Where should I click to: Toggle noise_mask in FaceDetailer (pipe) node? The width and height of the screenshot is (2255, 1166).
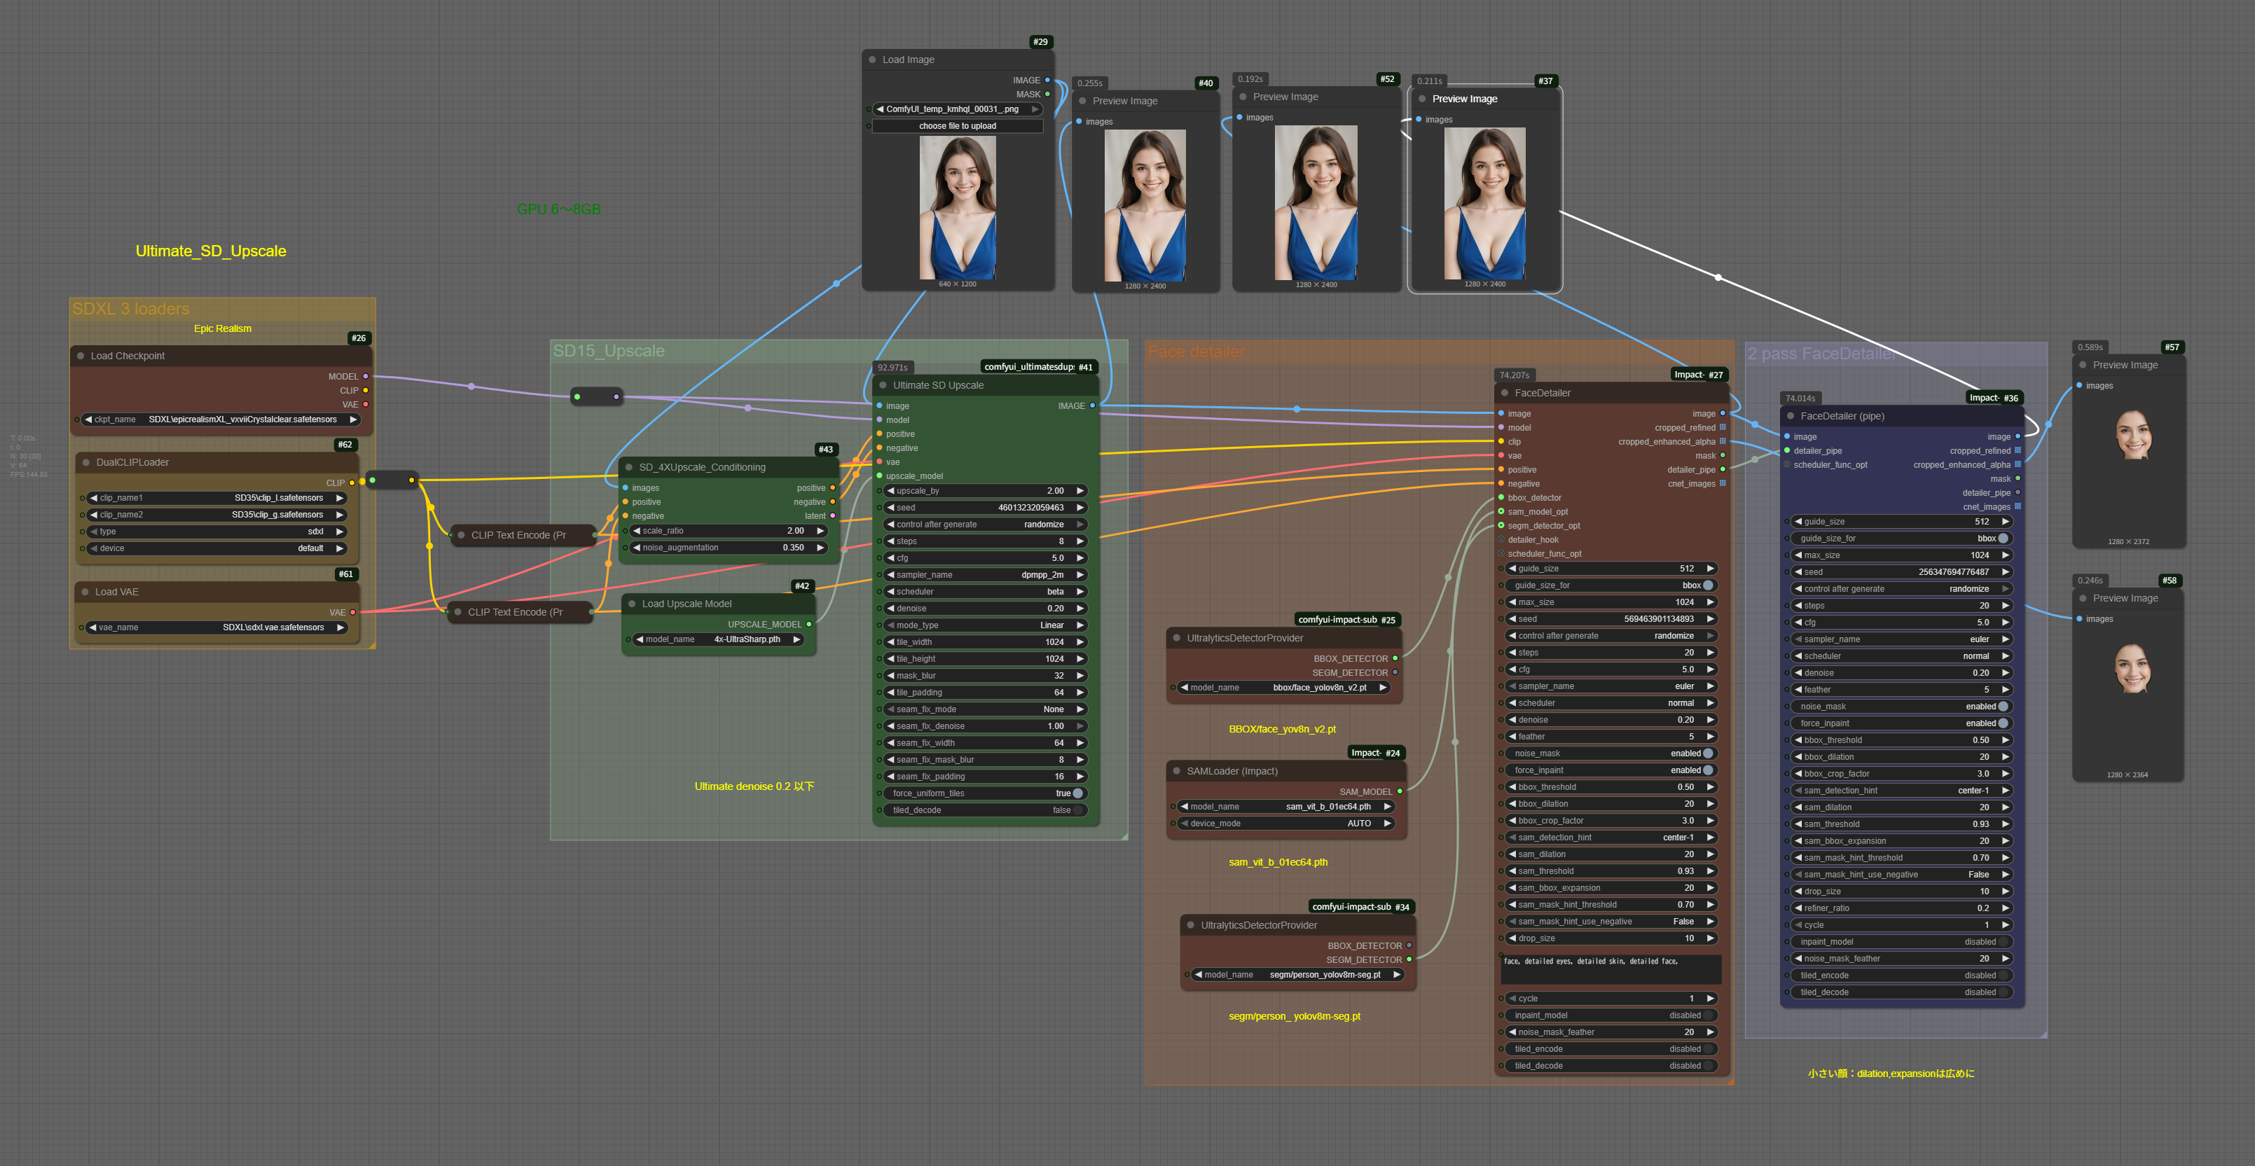tap(2002, 707)
